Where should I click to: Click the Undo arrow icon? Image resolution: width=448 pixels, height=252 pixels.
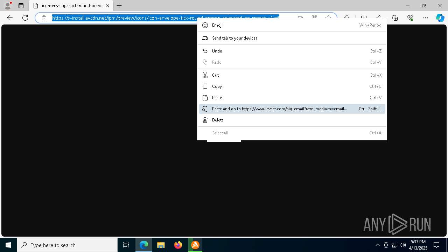205,51
